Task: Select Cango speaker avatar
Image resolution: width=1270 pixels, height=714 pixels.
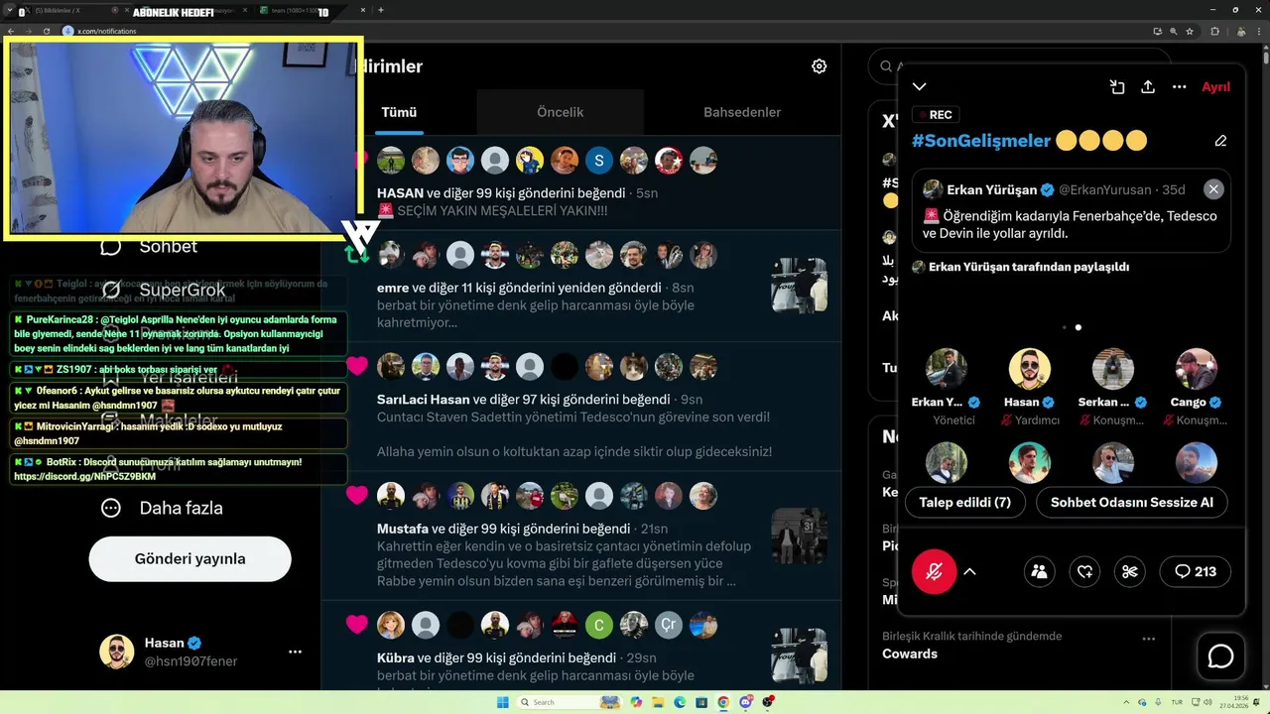Action: coord(1197,368)
